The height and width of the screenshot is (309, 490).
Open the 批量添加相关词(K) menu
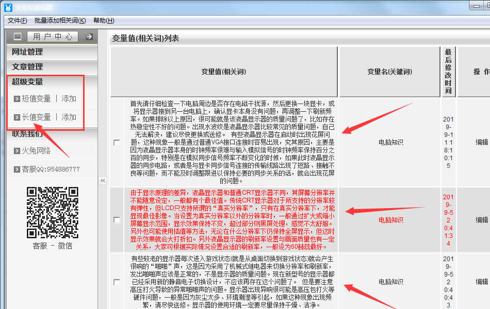60,21
